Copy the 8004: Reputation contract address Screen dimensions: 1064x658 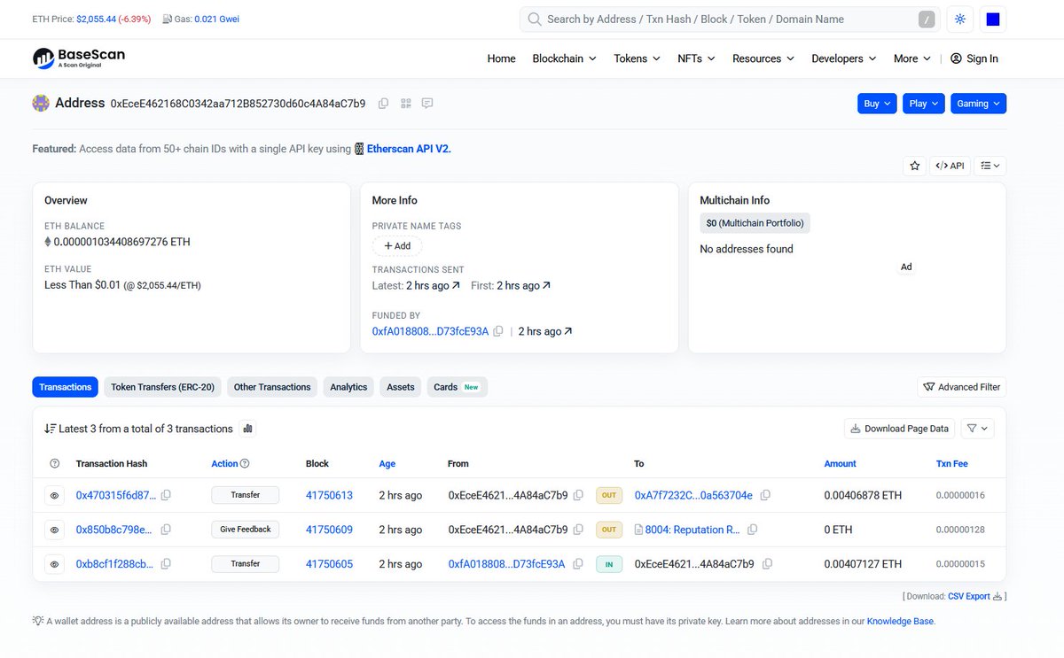pyautogui.click(x=752, y=530)
